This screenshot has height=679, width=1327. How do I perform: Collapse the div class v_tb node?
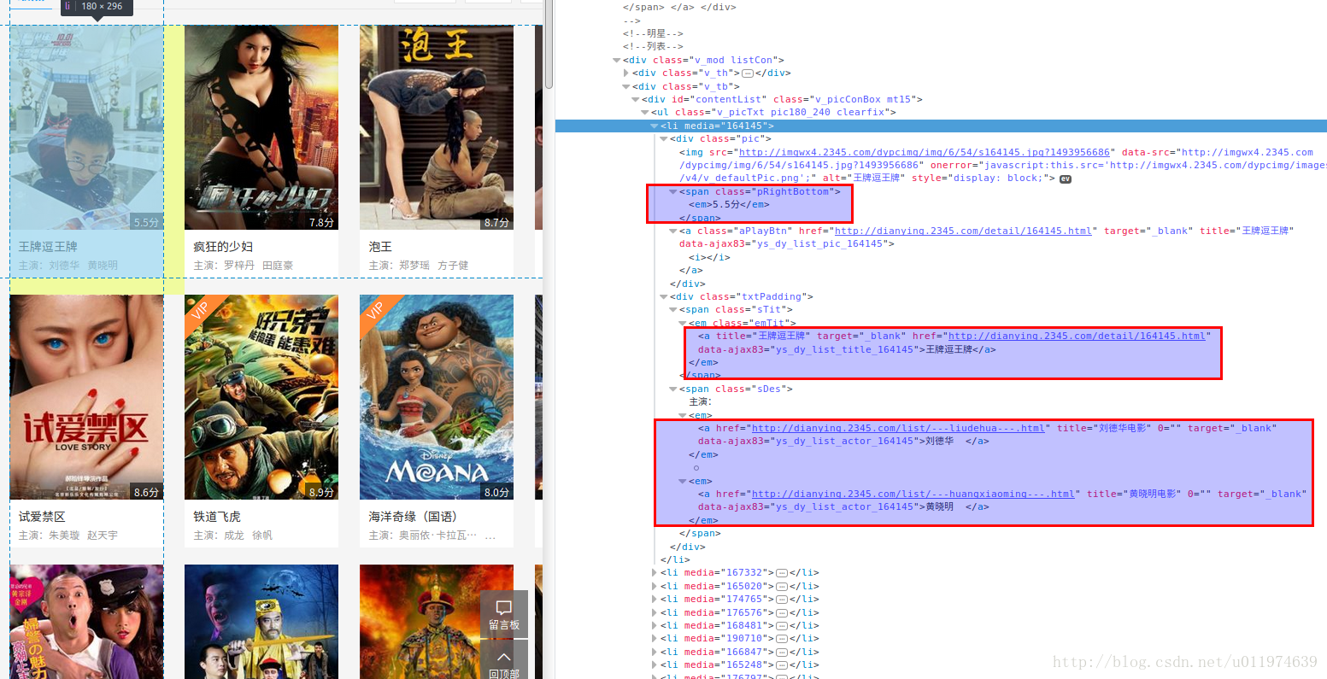626,87
